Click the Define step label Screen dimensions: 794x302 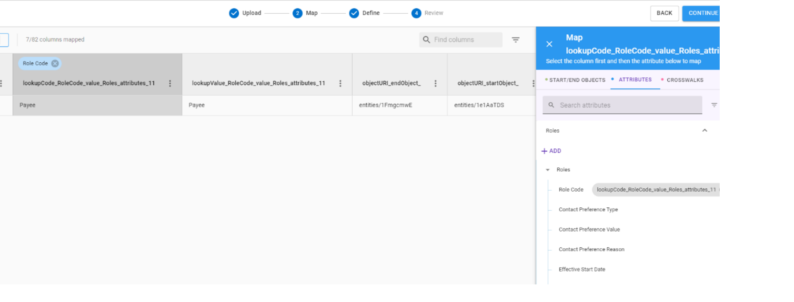point(371,13)
